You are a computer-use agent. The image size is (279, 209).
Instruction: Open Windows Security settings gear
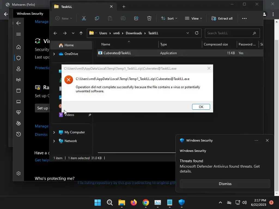(x=19, y=173)
